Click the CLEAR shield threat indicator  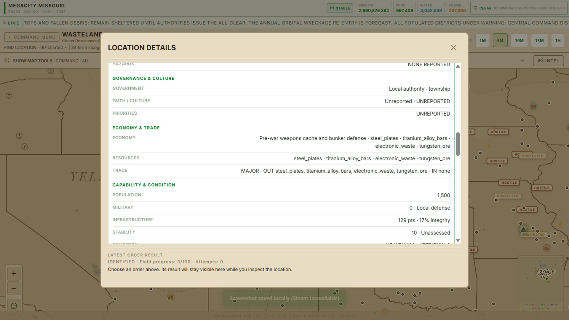click(519, 8)
